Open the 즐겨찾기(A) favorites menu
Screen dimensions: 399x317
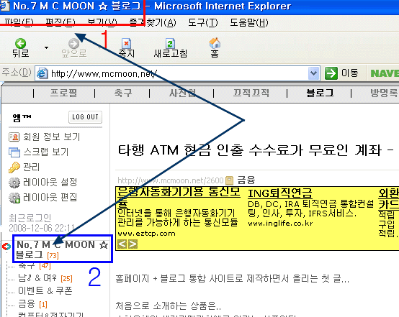click(153, 22)
